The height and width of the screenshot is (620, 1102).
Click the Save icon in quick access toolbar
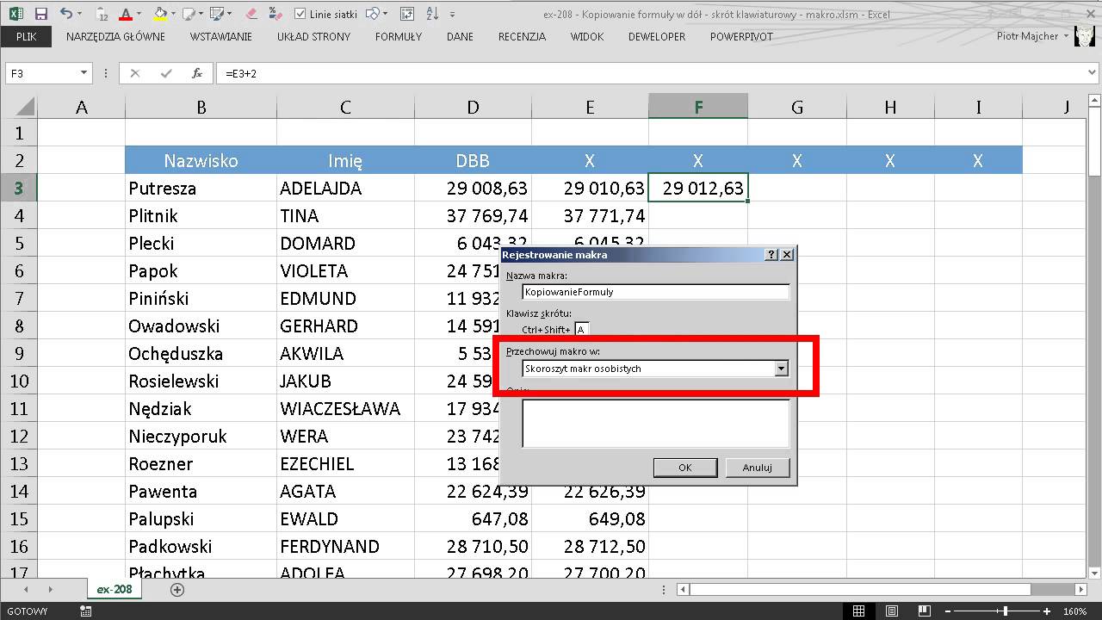[40, 14]
